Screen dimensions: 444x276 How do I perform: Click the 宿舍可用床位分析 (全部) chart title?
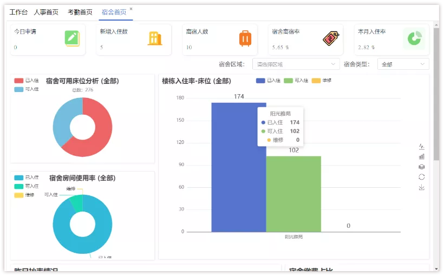pyautogui.click(x=82, y=81)
